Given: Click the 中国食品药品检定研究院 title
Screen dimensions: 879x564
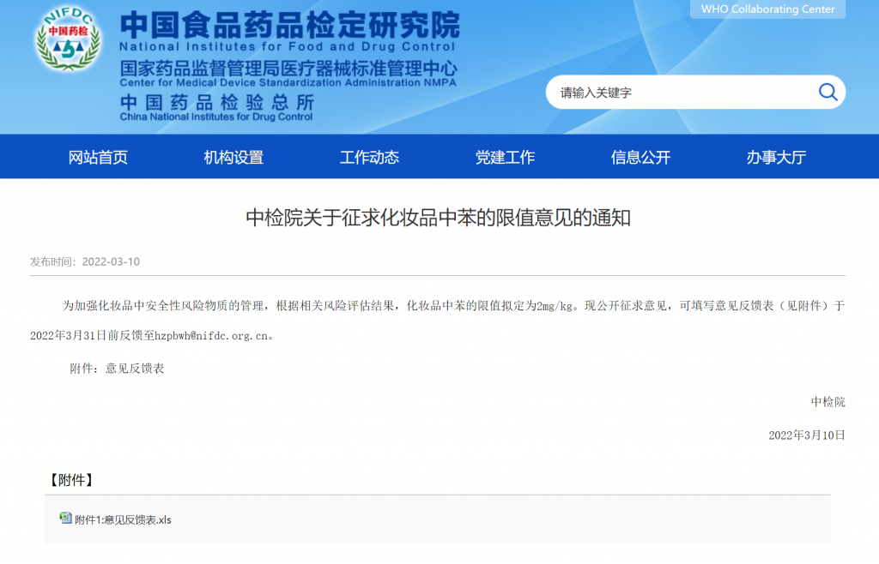Looking at the screenshot, I should pyautogui.click(x=290, y=25).
